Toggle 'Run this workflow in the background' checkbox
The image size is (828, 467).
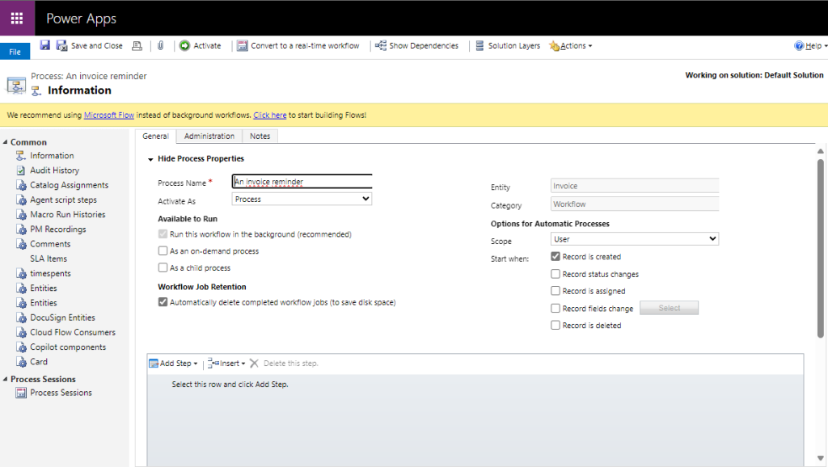163,234
